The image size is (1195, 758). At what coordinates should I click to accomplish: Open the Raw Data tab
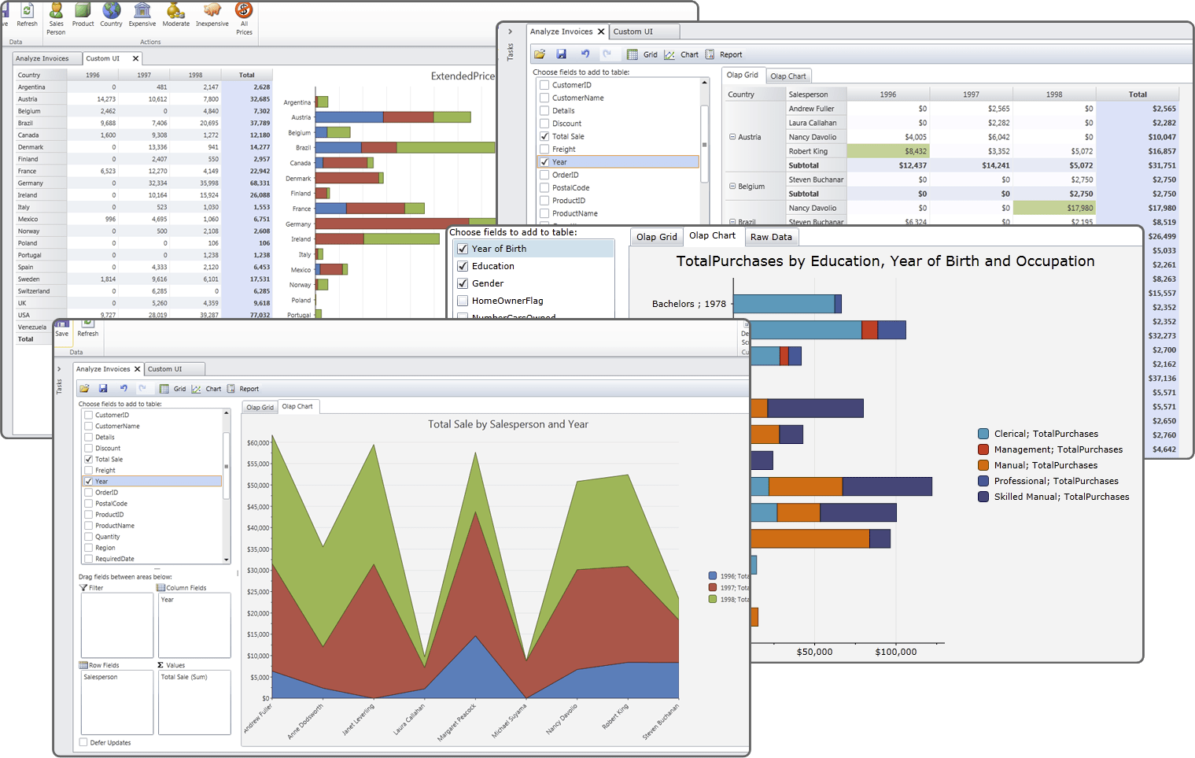point(771,237)
